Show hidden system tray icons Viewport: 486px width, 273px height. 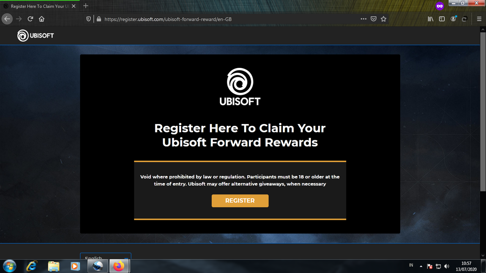pos(421,266)
